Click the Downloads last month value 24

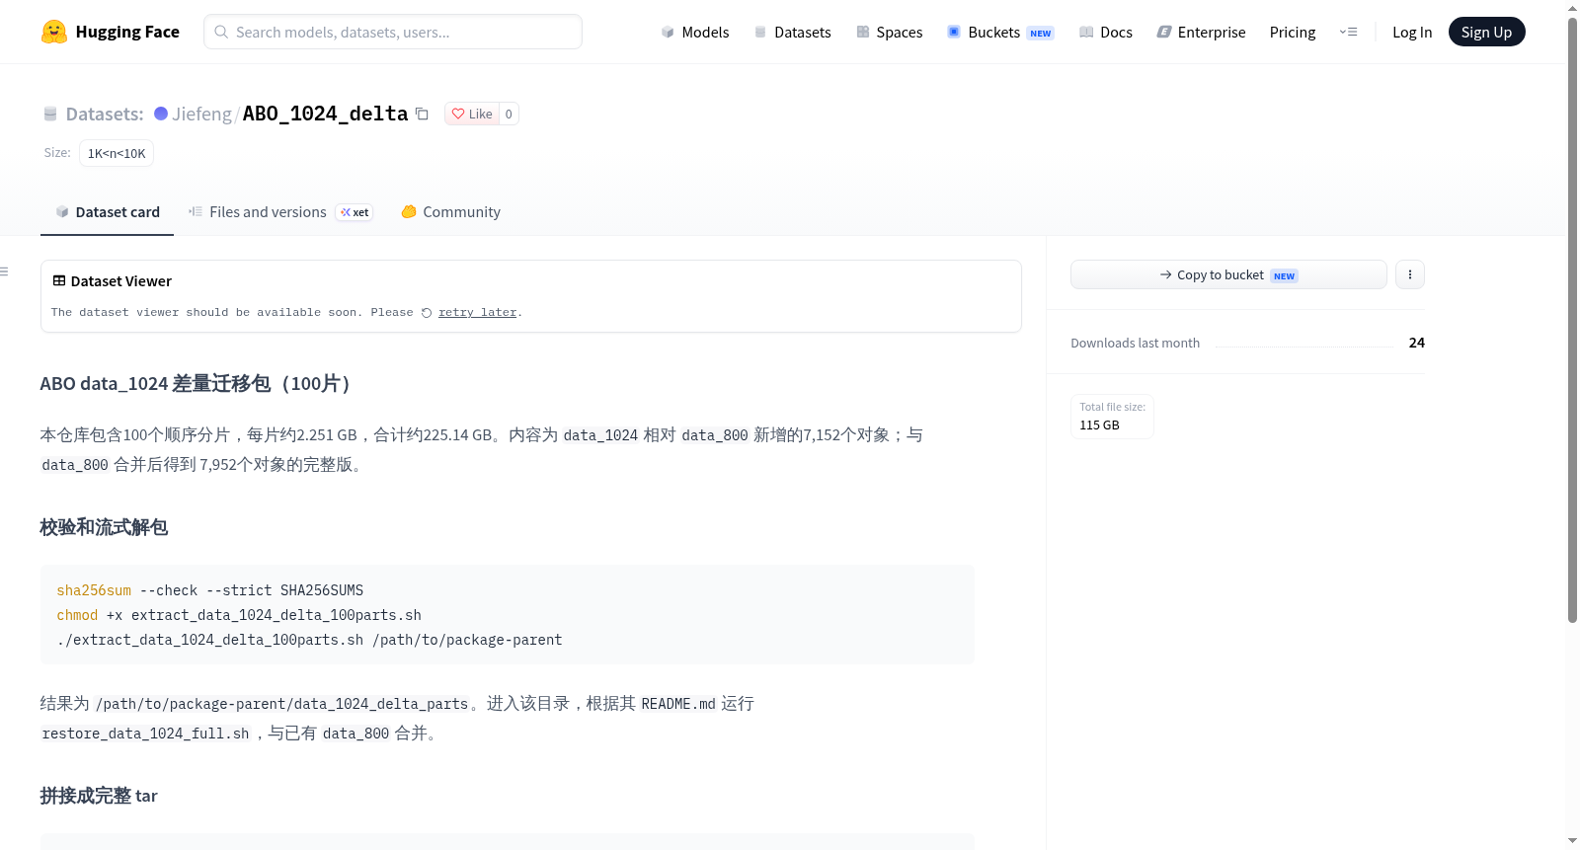tap(1417, 343)
